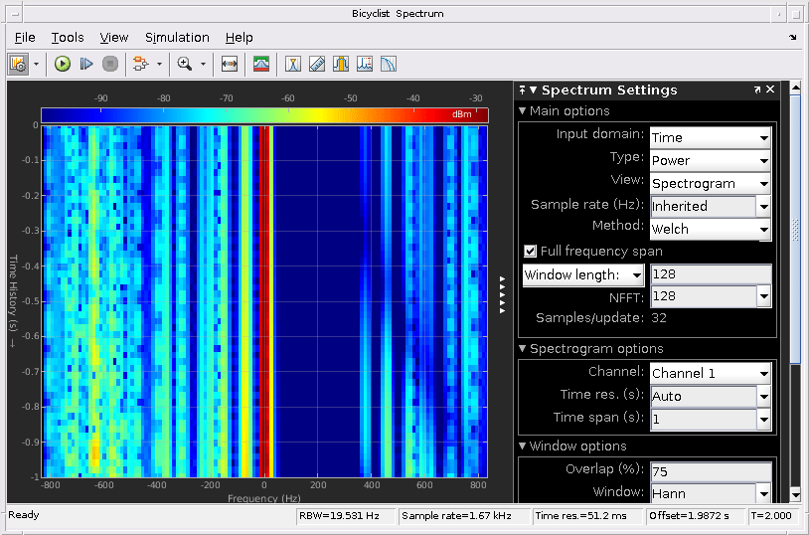This screenshot has width=809, height=535.
Task: Click the Run simulation play button
Action: (63, 64)
